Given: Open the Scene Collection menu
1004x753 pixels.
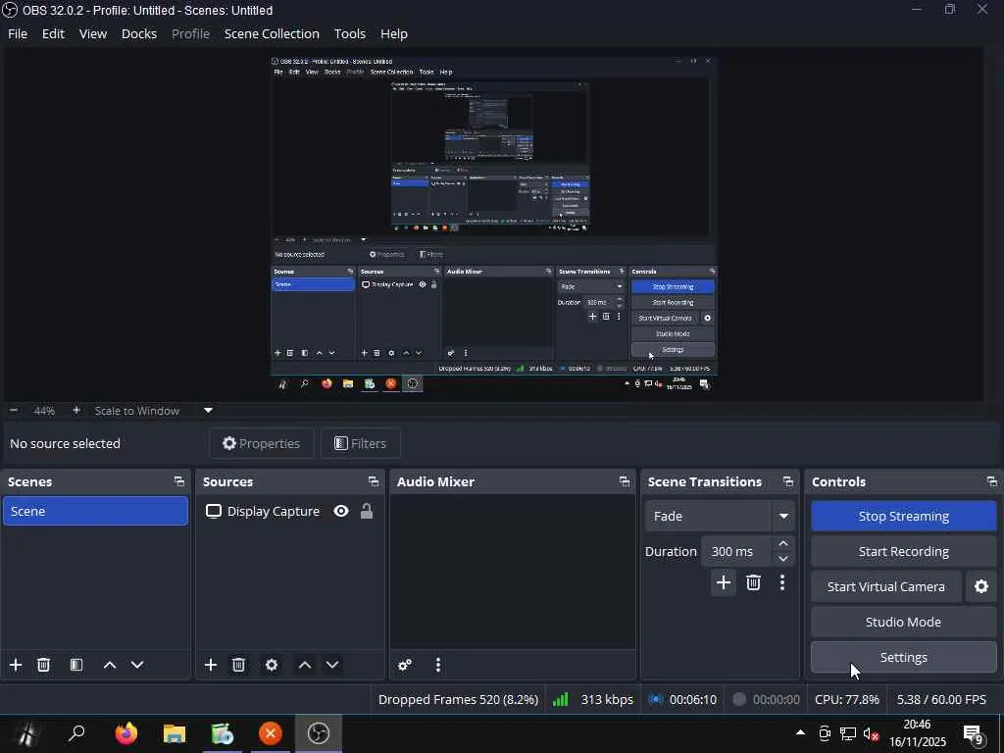Looking at the screenshot, I should [272, 34].
